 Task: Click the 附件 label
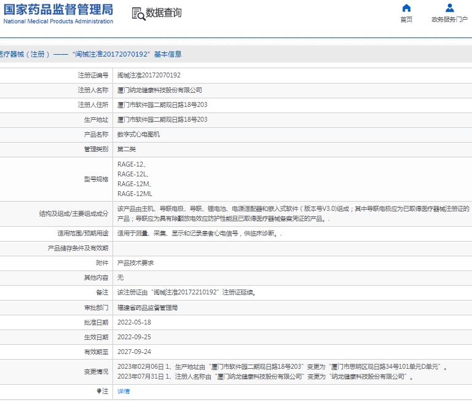102,263
